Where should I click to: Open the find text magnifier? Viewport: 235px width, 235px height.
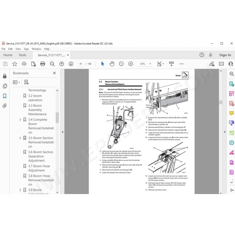pyautogui.click(x=52, y=64)
